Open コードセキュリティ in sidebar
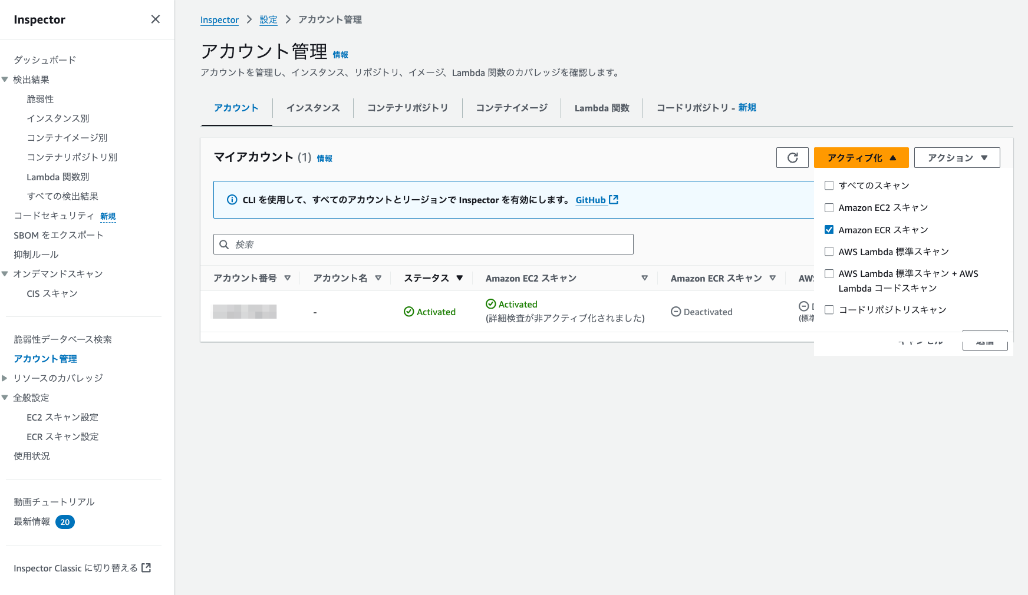This screenshot has height=595, width=1028. coord(54,216)
